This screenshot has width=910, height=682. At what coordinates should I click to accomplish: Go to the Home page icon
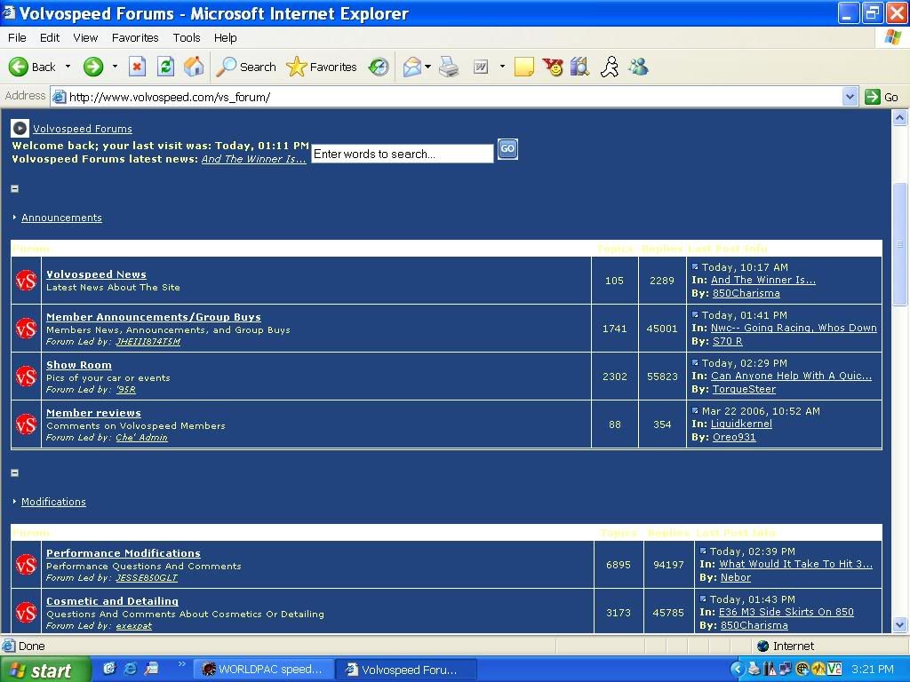[194, 67]
